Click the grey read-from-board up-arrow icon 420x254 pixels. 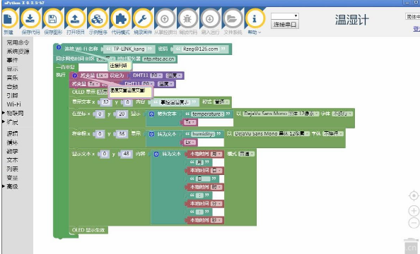click(x=165, y=19)
